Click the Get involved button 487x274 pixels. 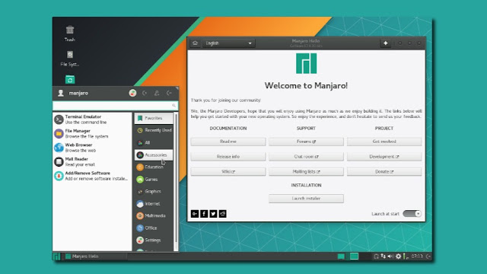pyautogui.click(x=384, y=142)
